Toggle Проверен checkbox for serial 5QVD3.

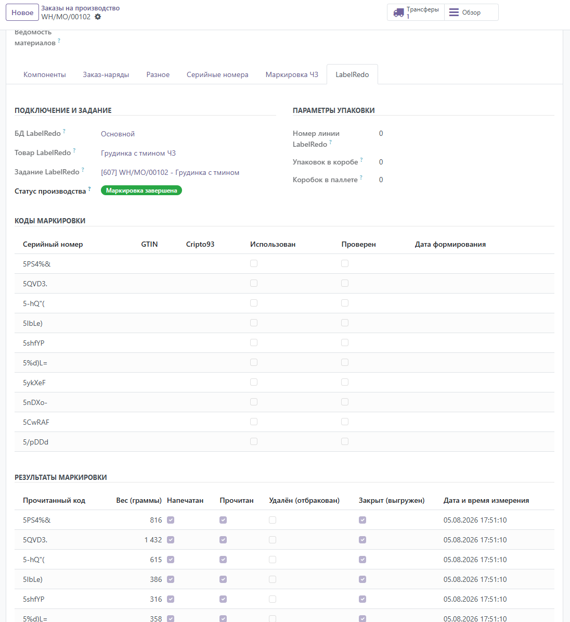click(x=345, y=283)
